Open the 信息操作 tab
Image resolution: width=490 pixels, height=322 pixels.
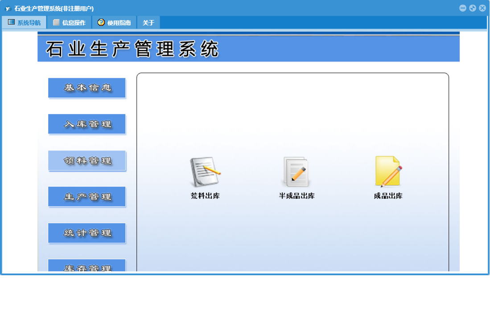pos(69,23)
